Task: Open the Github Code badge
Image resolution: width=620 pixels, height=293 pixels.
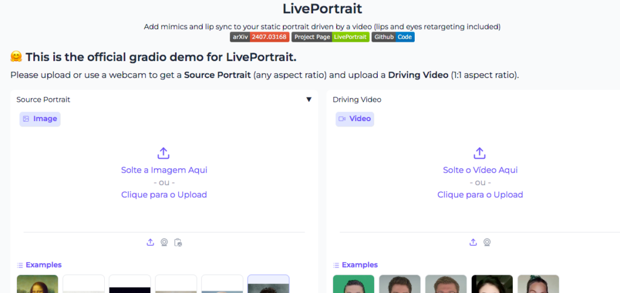Action: (393, 37)
